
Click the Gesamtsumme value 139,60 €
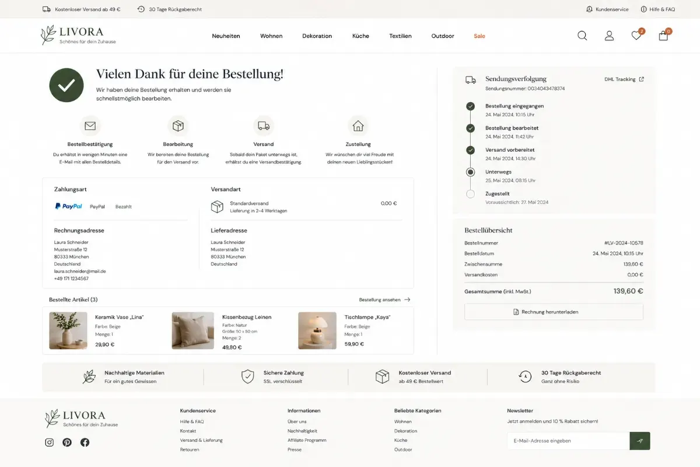[628, 291]
